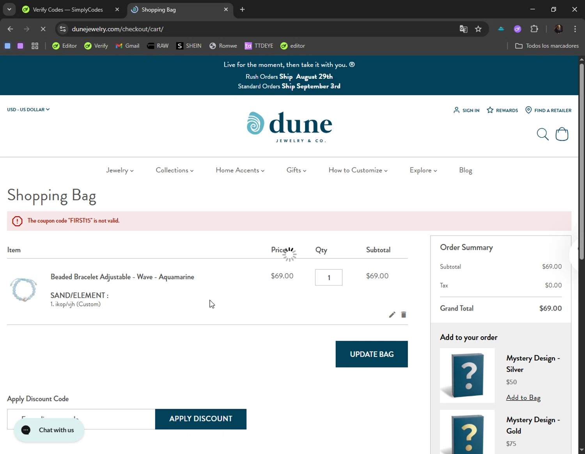Image resolution: width=585 pixels, height=454 pixels.
Task: Open Chat with us widget
Action: point(49,430)
